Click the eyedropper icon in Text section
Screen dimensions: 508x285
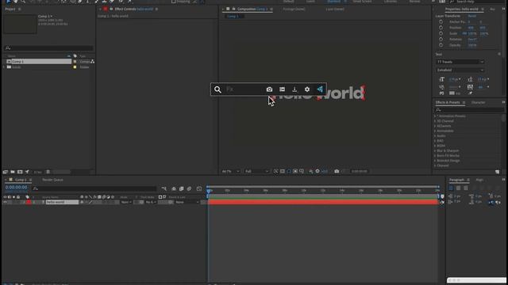pyautogui.click(x=471, y=93)
